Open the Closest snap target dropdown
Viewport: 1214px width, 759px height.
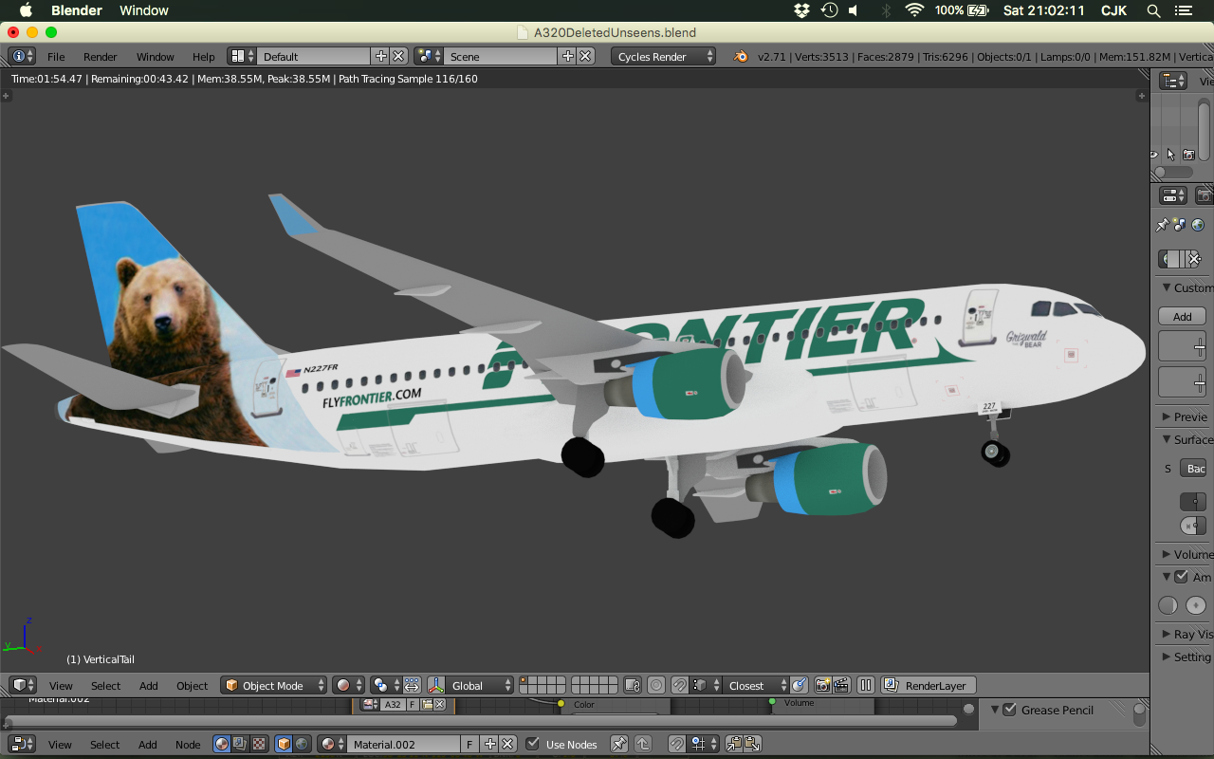coord(756,685)
